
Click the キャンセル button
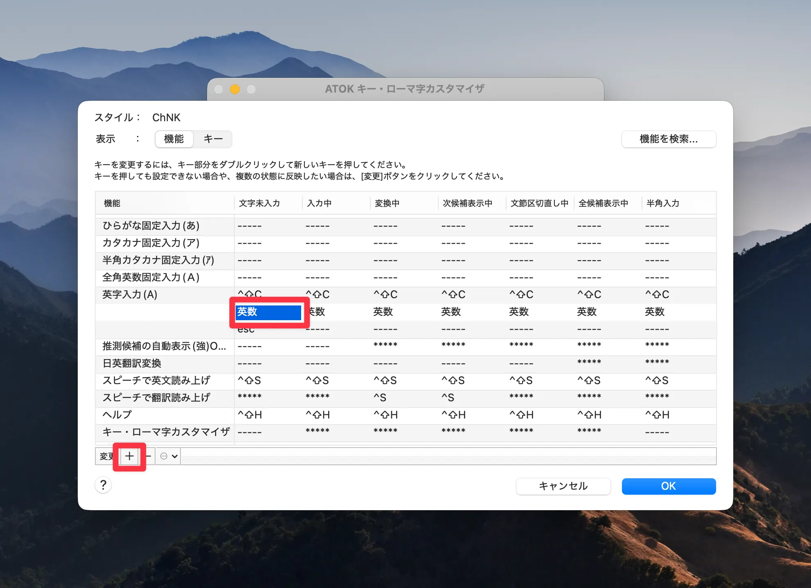coord(563,486)
